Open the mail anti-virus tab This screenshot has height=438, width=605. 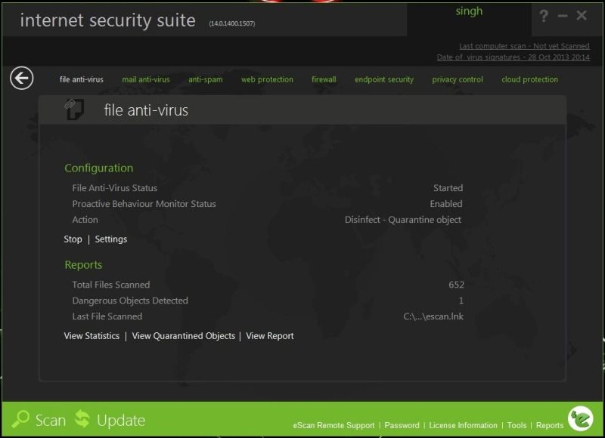pos(146,79)
